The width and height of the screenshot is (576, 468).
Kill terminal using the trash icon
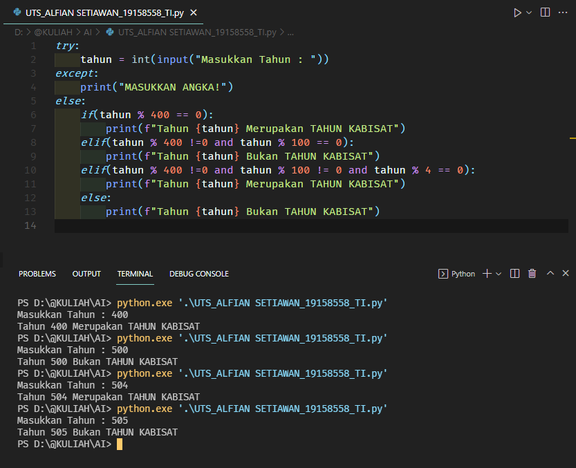click(532, 274)
